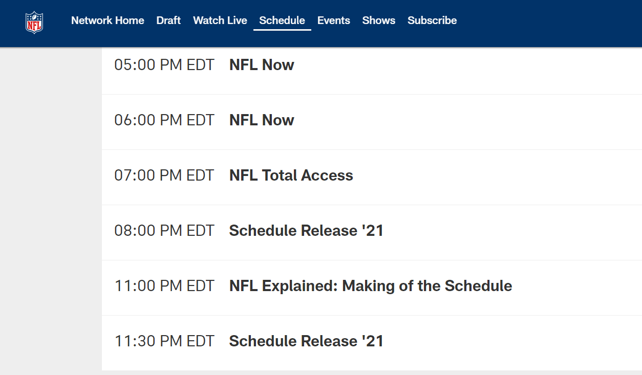Click Subscribe in the top bar

tap(432, 20)
